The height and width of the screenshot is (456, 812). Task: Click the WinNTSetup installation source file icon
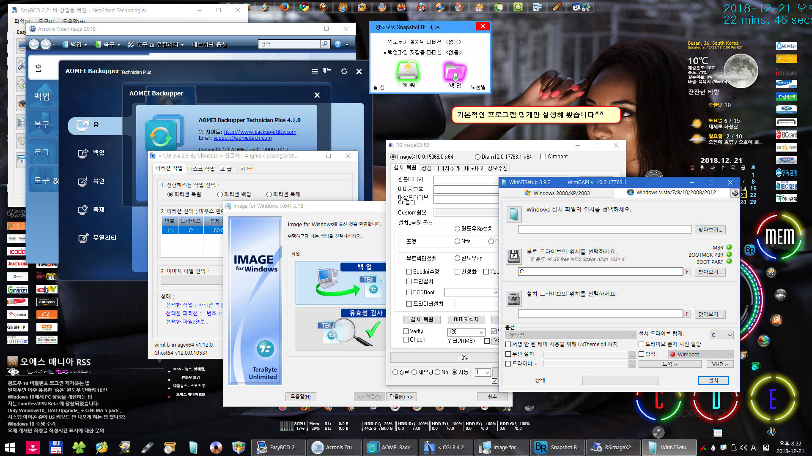(x=513, y=214)
